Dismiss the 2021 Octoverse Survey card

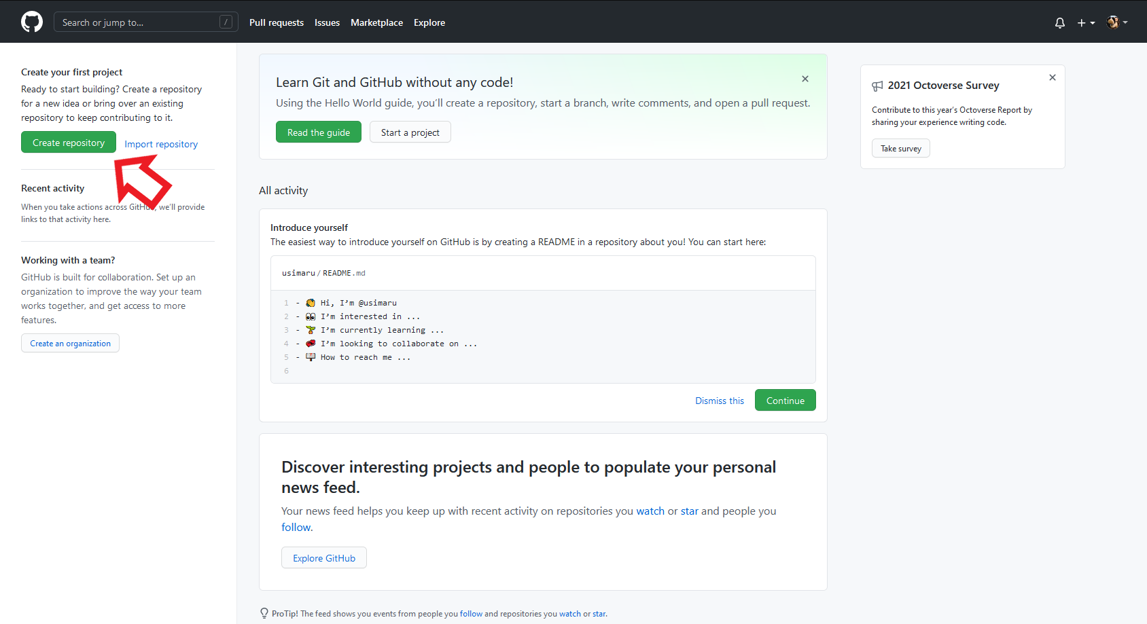coord(1053,77)
